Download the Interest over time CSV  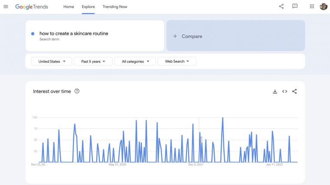point(275,91)
